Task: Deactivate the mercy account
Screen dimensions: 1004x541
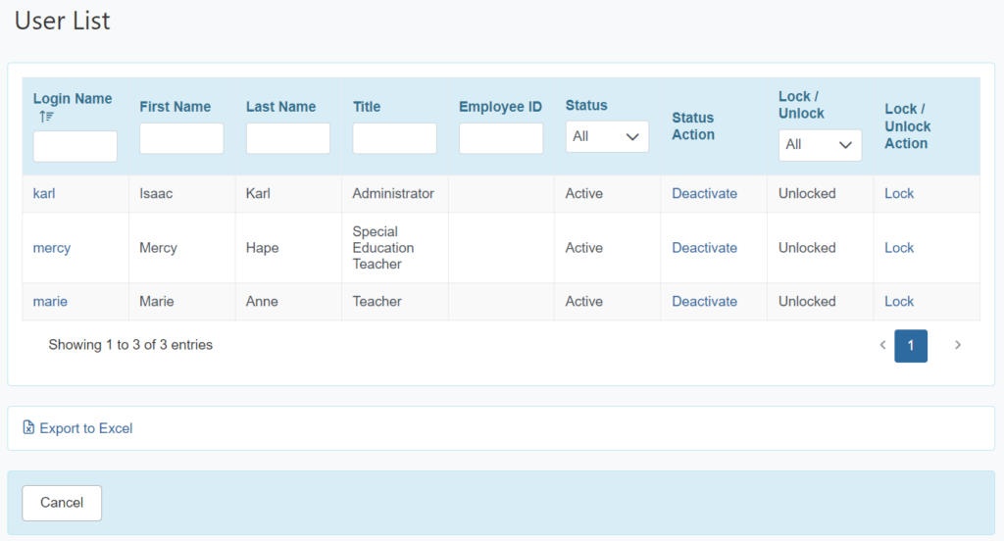Action: pos(704,248)
